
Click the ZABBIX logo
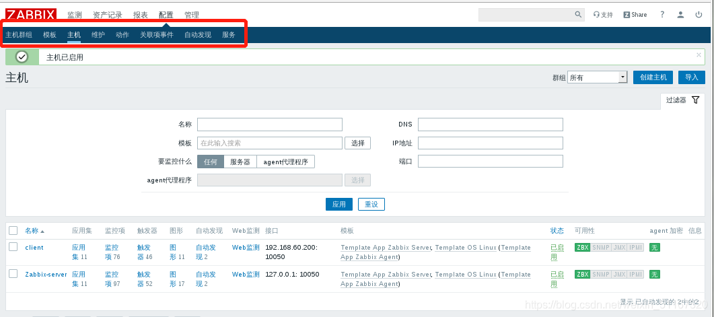[x=31, y=14]
